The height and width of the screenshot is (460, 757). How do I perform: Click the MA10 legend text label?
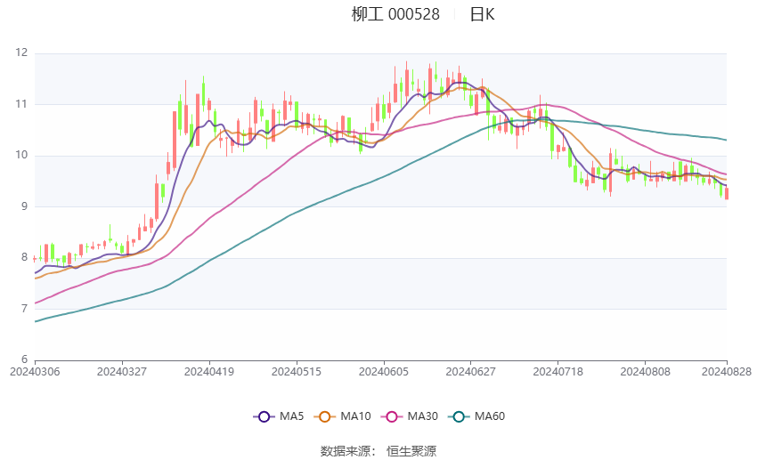[355, 416]
